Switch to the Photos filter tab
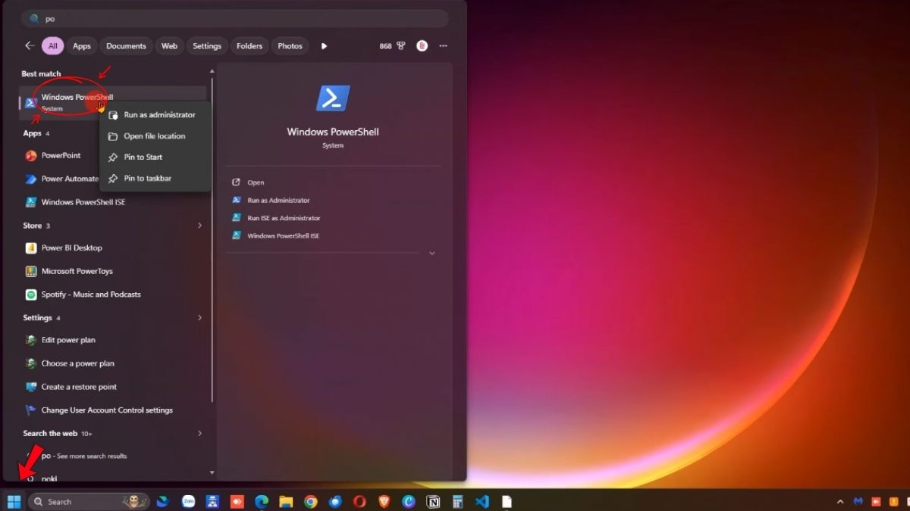Image resolution: width=910 pixels, height=511 pixels. (x=290, y=45)
